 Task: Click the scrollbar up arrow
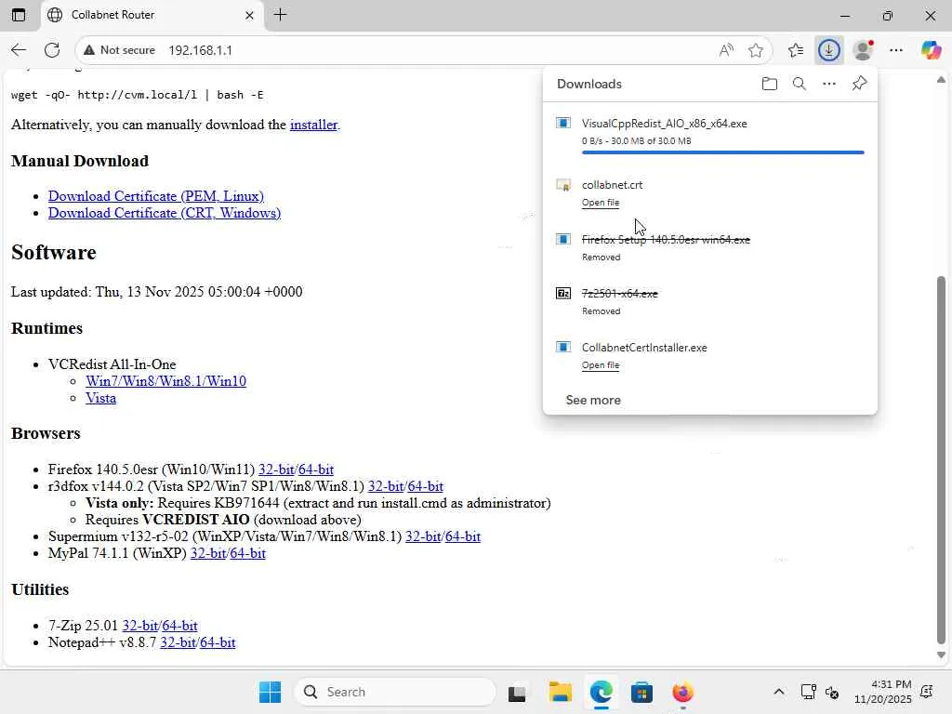tap(941, 80)
